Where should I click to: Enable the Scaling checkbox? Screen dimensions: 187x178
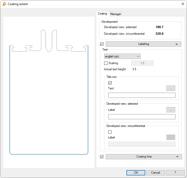tap(106, 63)
